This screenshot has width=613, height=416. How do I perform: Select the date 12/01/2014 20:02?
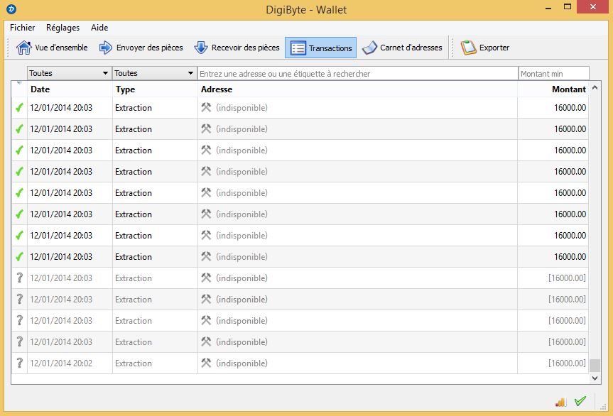coord(61,363)
